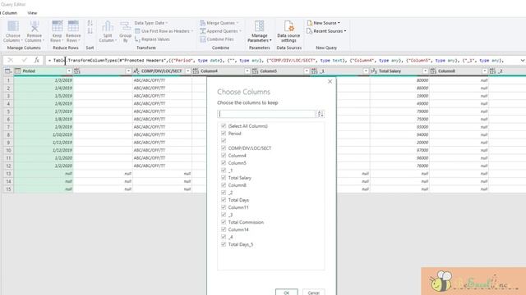Cancel the formula bar edit with X

pos(11,60)
